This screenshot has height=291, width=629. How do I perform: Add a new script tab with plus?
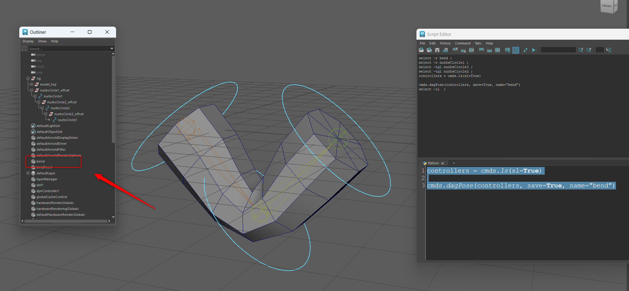click(454, 163)
